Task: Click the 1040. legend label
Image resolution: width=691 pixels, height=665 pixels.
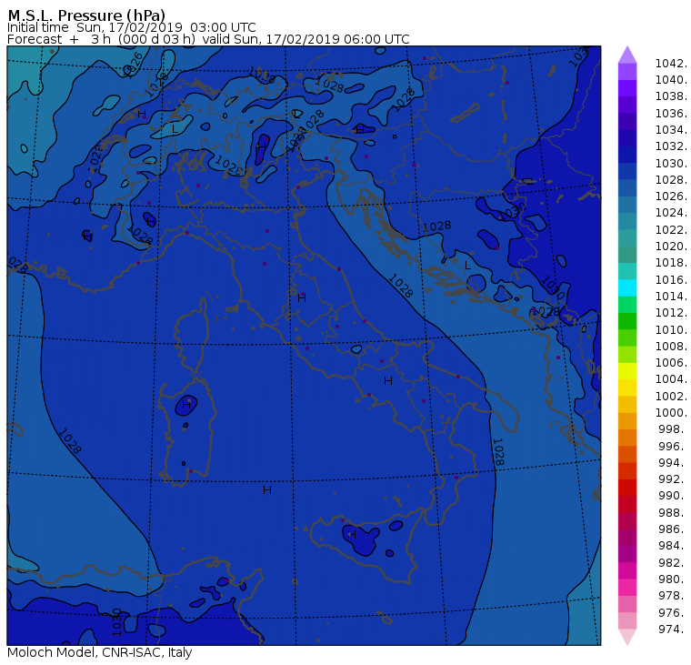Action: 671,80
